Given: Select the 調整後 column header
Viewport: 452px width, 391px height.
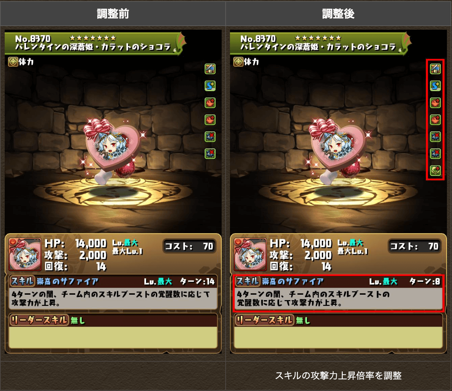Looking at the screenshot, I should pos(338,14).
